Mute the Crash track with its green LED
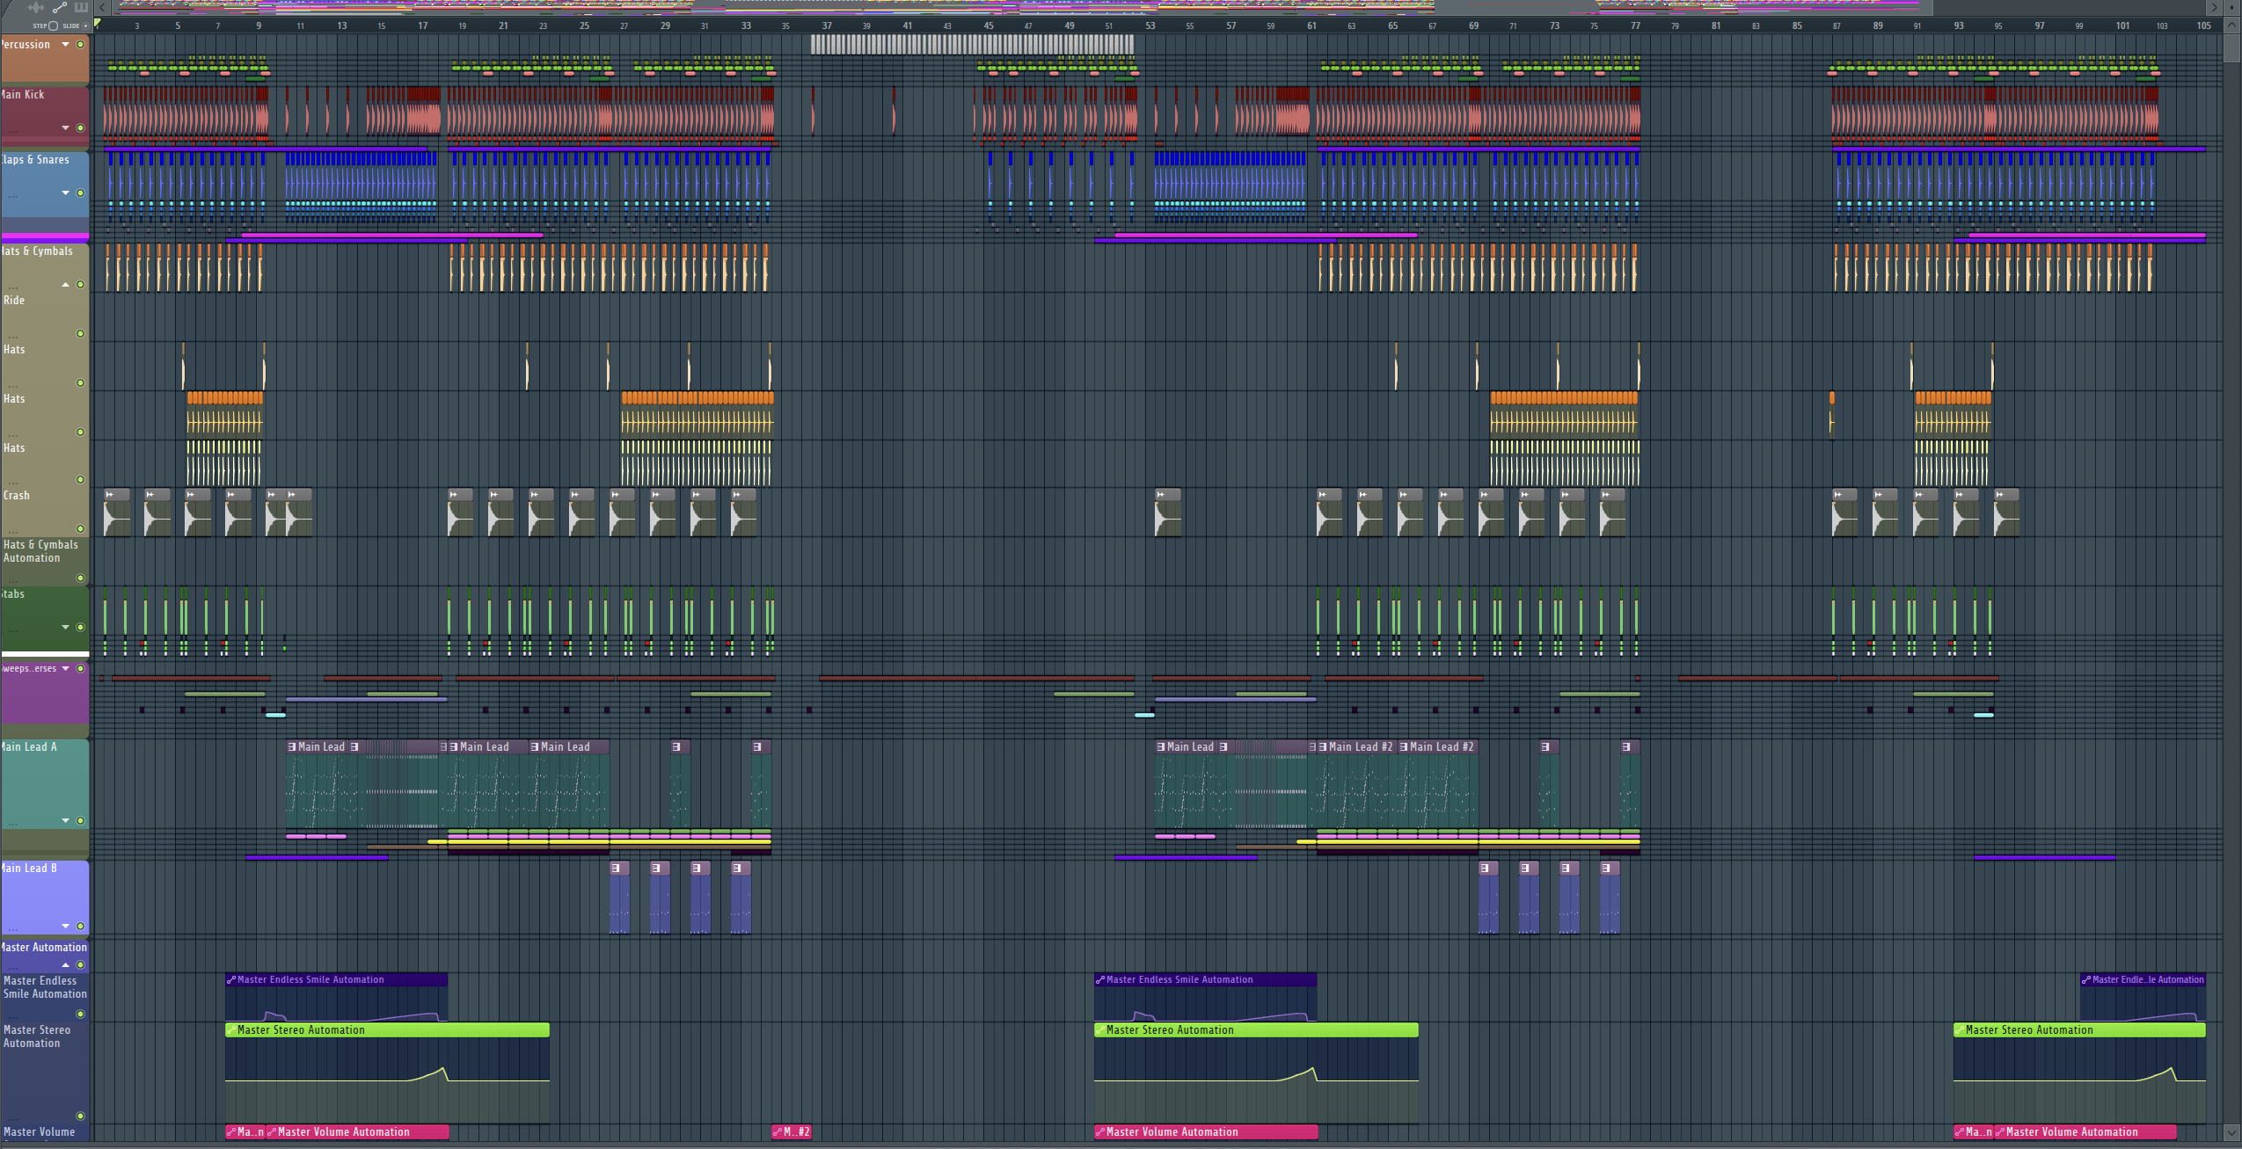2242x1149 pixels. tap(81, 528)
